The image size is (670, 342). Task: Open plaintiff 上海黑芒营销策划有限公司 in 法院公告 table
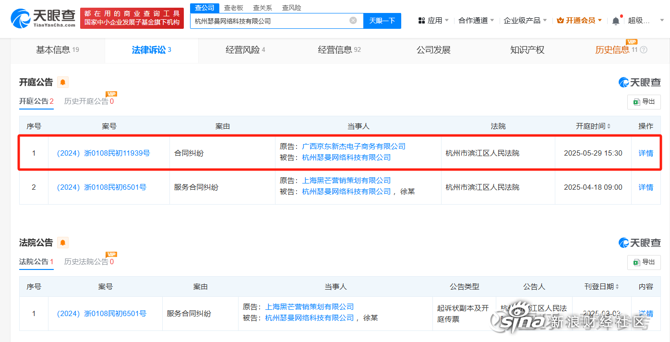click(x=310, y=307)
